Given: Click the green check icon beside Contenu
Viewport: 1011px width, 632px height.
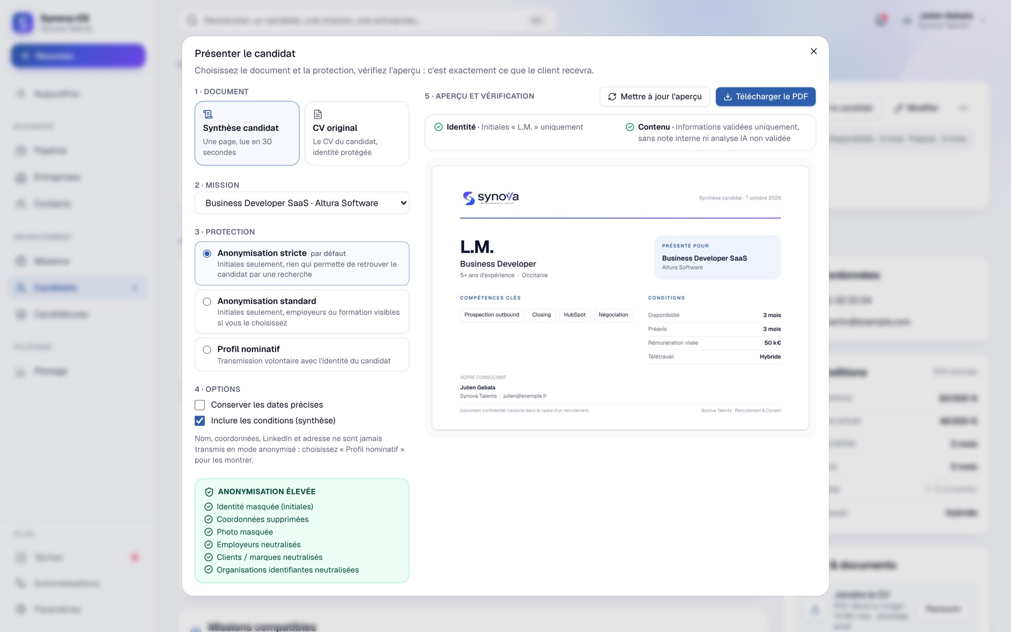Looking at the screenshot, I should point(630,127).
